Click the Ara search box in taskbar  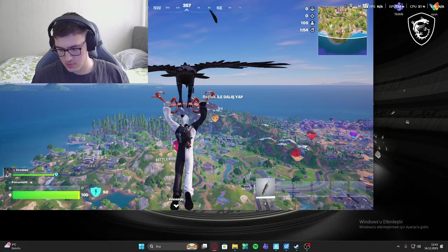pos(173,246)
